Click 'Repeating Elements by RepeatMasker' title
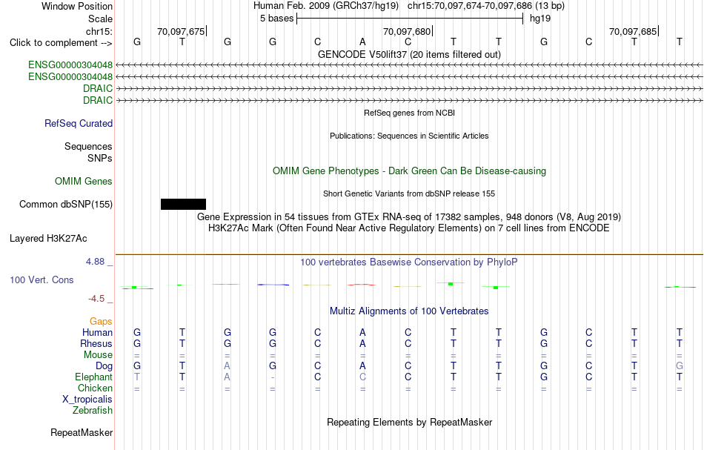The image size is (704, 450). [x=409, y=422]
